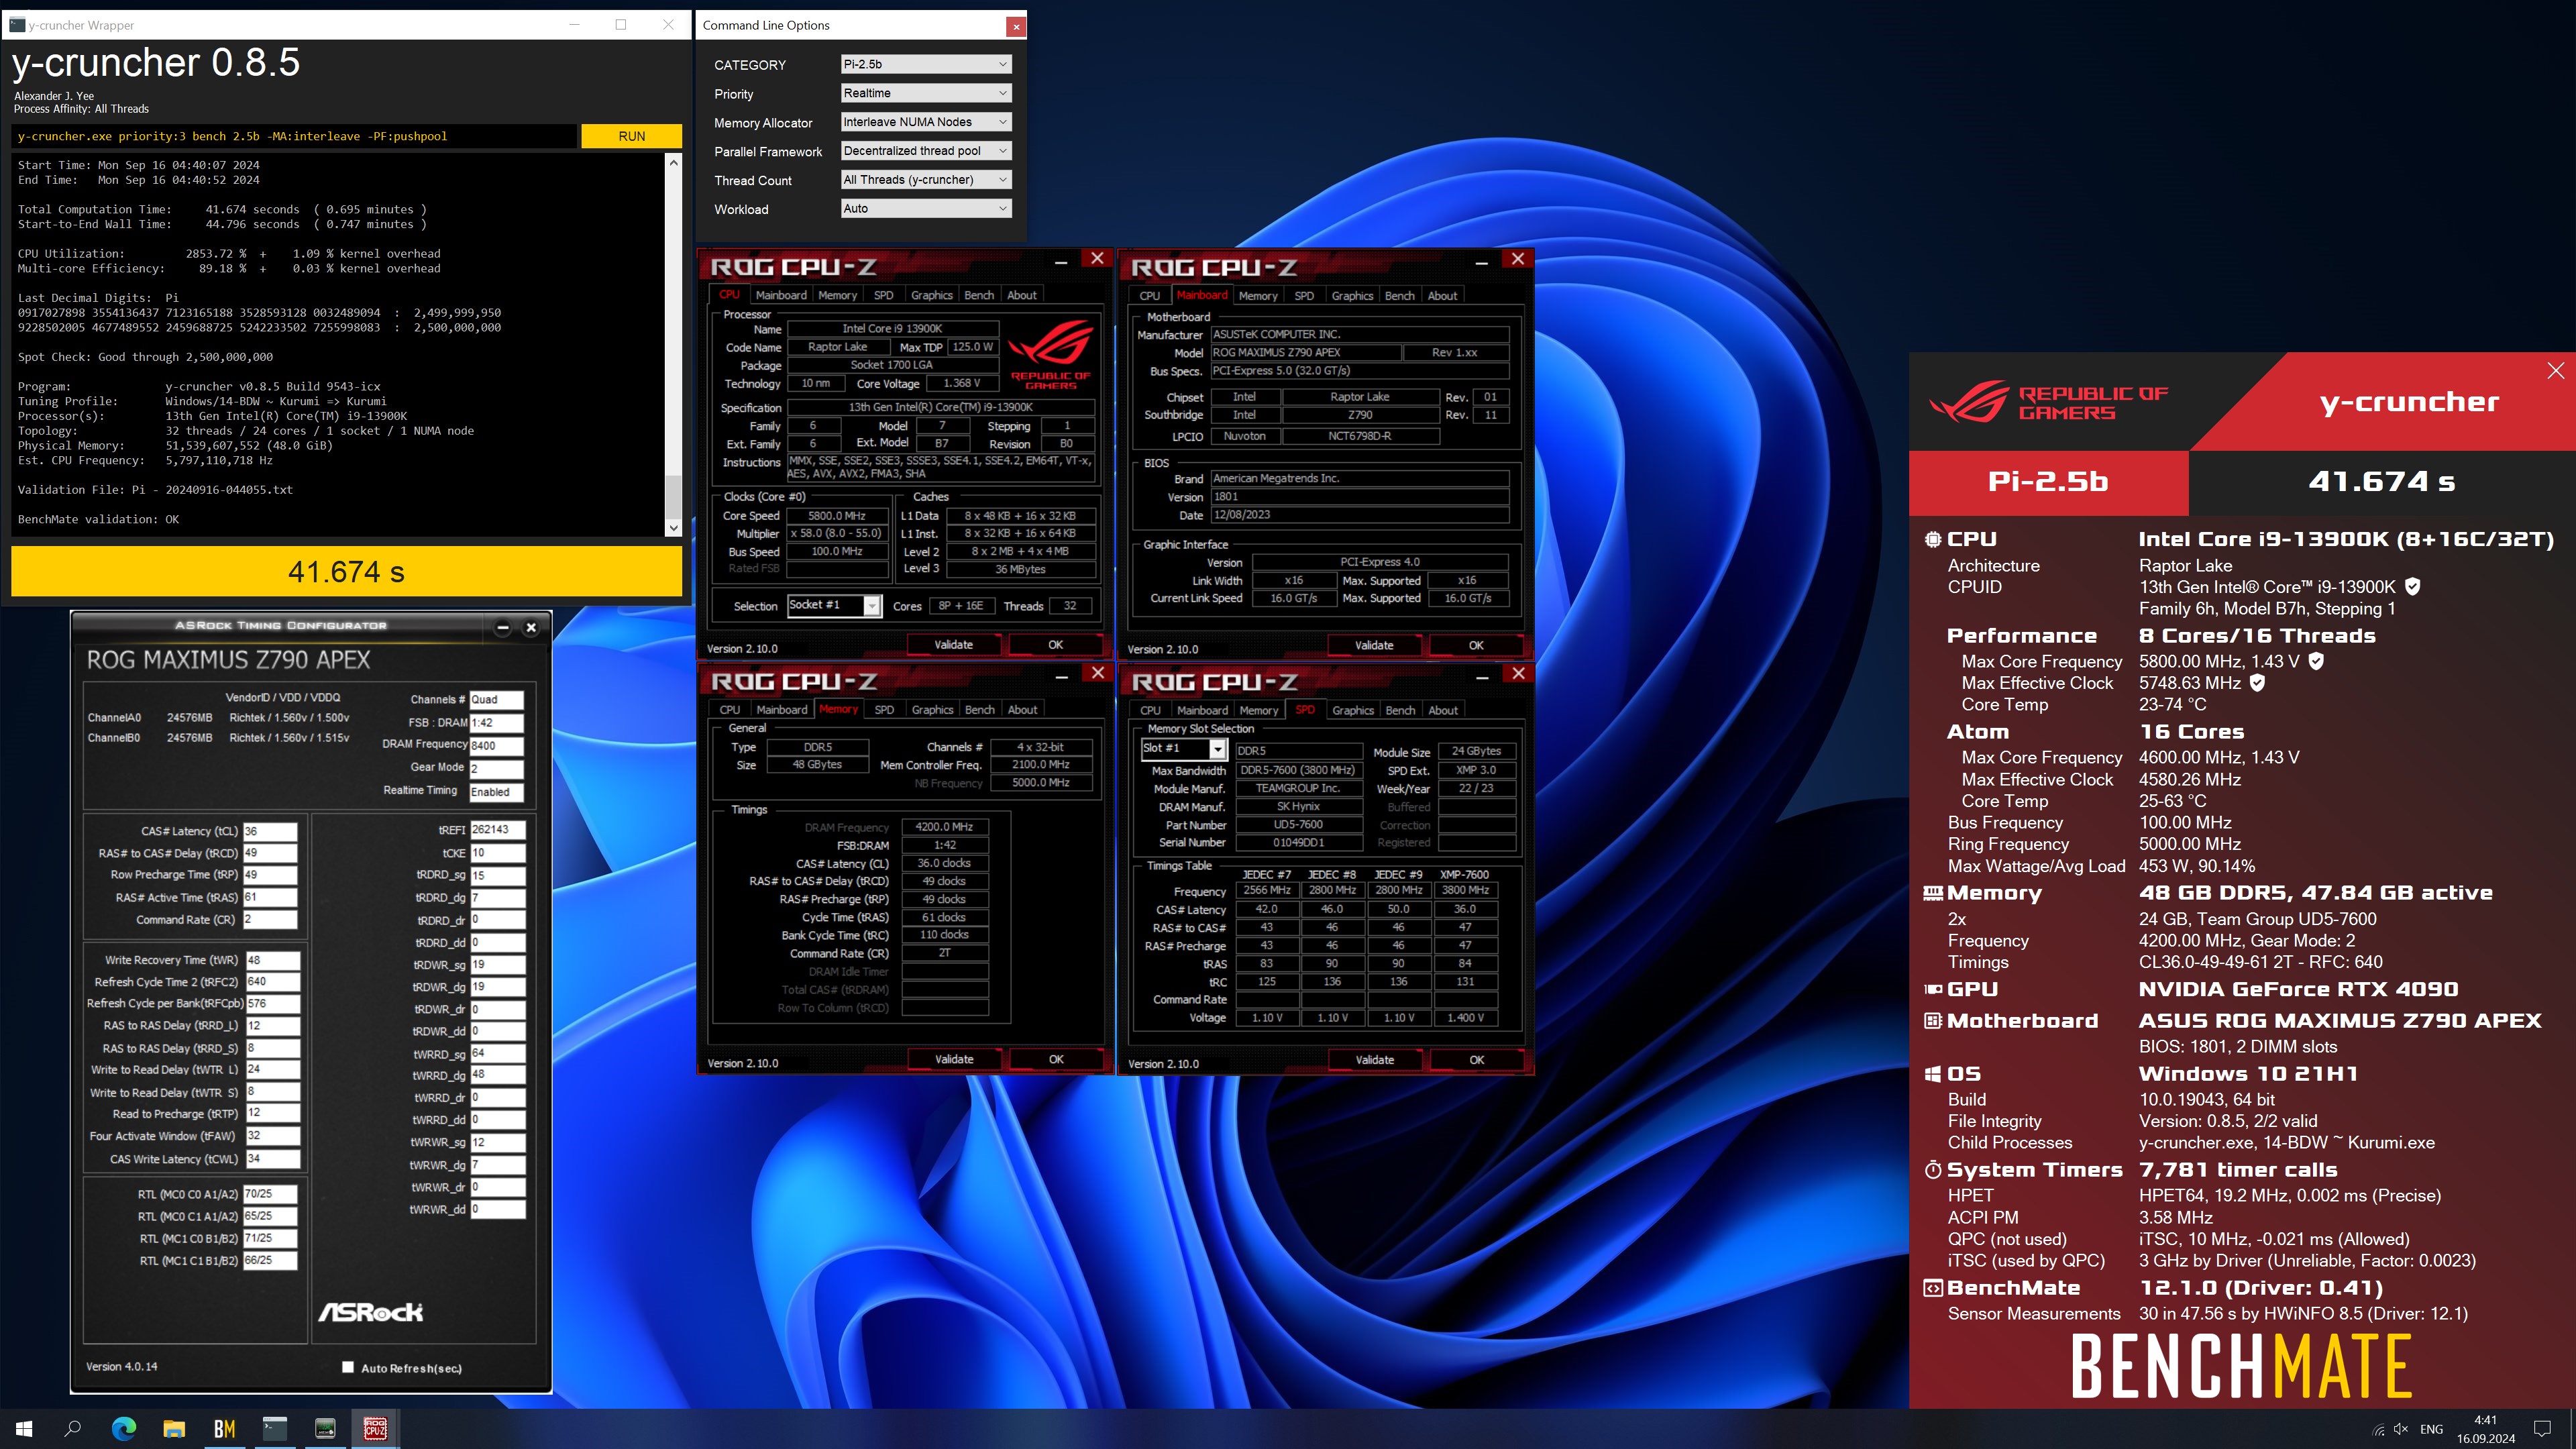Toggle the Auto Refresh(sec) checkbox
2576x1449 pixels.
coord(348,1367)
